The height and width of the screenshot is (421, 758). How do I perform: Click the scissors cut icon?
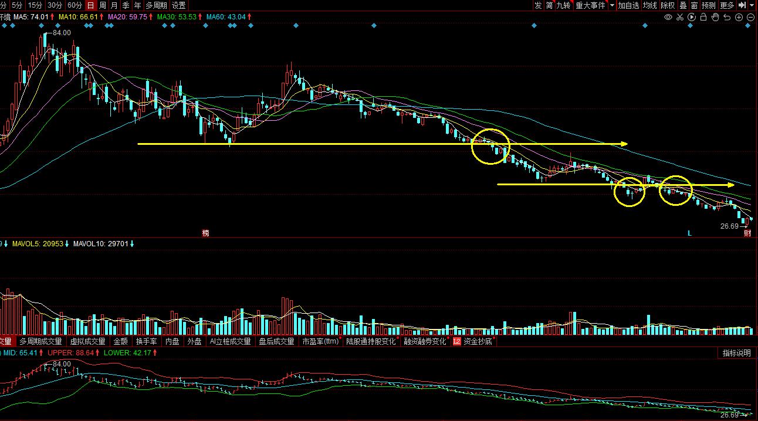680,18
